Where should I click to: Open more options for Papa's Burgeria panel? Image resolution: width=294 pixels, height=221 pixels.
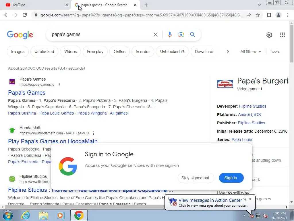[261, 89]
